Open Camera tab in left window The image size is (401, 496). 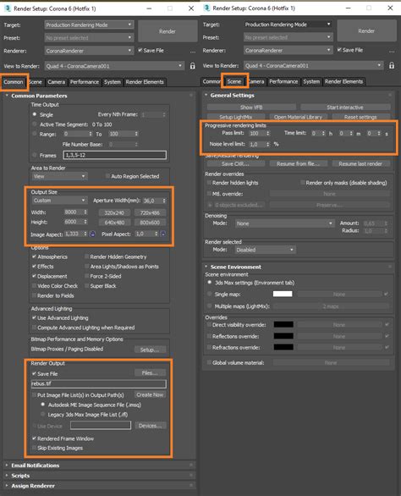[x=57, y=82]
